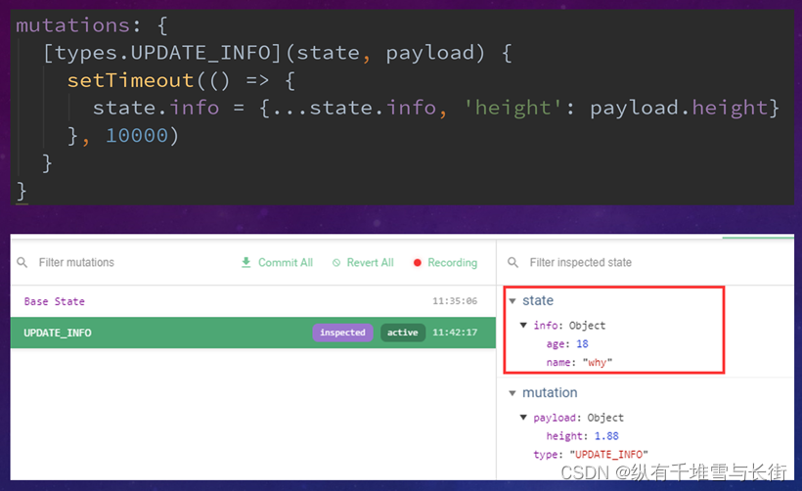802x491 pixels.
Task: Click the state section heading
Action: tap(538, 300)
